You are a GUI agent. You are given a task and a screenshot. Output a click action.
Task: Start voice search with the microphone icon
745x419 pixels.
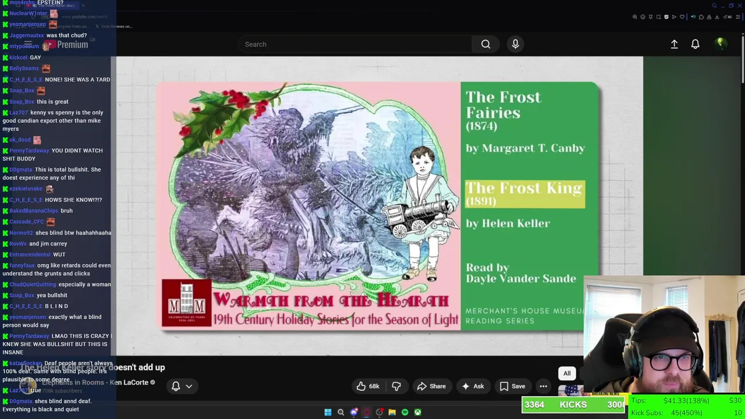pyautogui.click(x=515, y=44)
